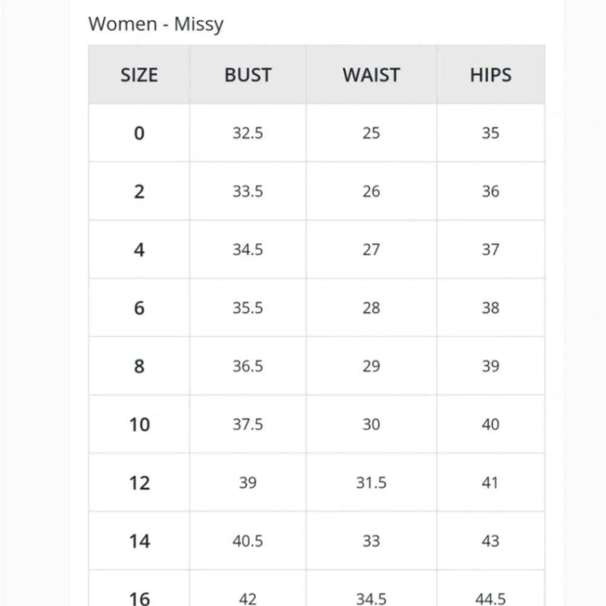The width and height of the screenshot is (606, 606).
Task: Select the size 6 row label
Action: 139,308
